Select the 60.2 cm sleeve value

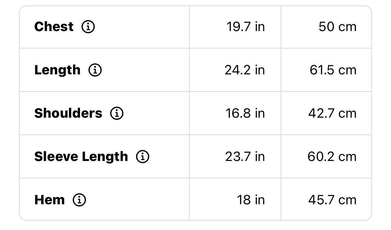point(332,157)
